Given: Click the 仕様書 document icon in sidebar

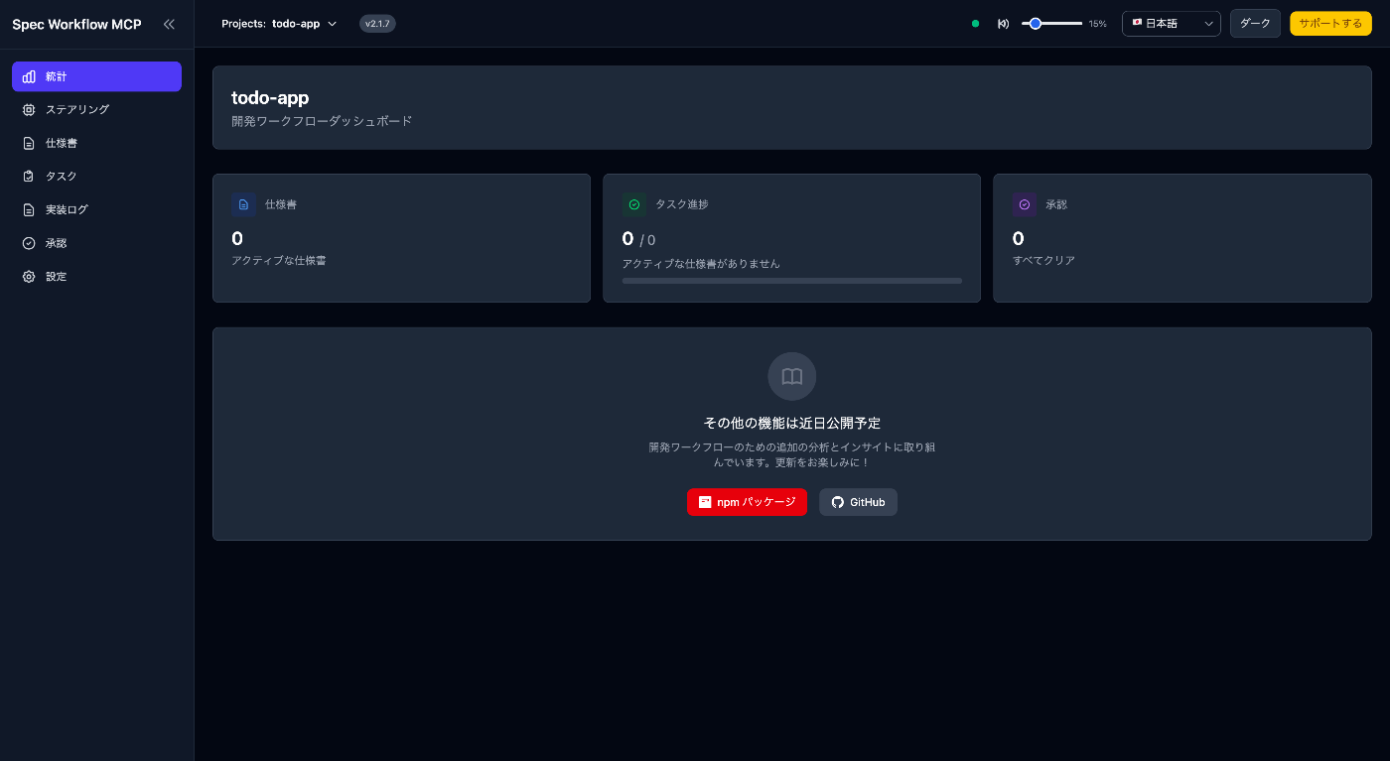Looking at the screenshot, I should 29,143.
